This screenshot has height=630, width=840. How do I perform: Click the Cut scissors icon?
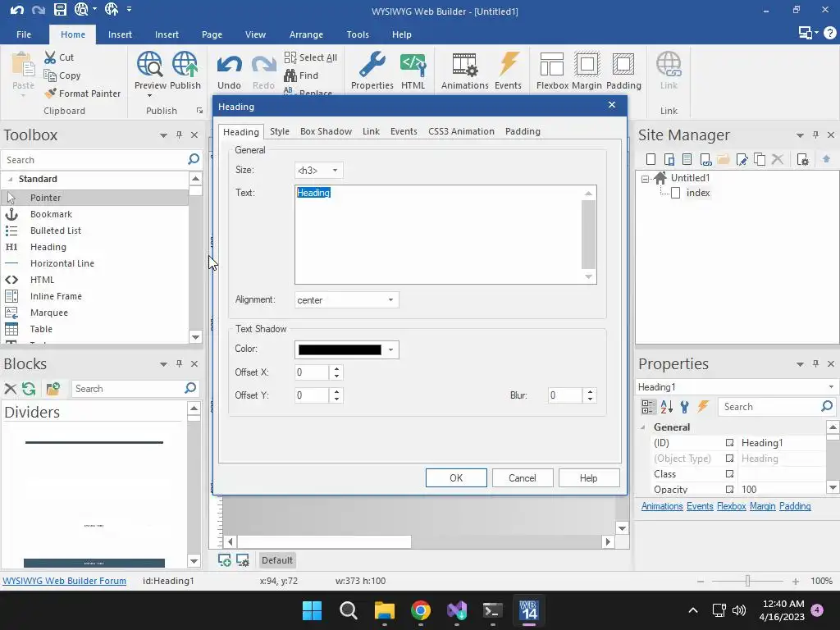(x=50, y=57)
